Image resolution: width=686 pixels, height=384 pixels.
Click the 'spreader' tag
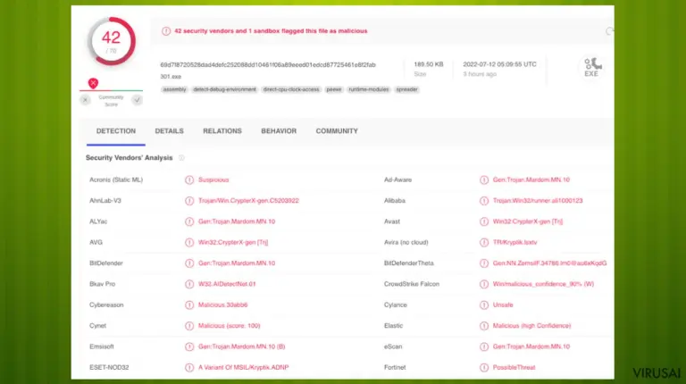tap(407, 89)
